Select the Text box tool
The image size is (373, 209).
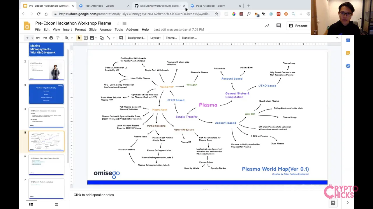[x=86, y=38]
